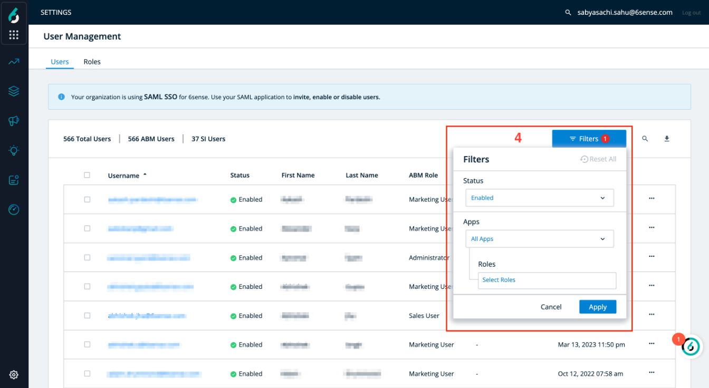Open the apps grid menu icon
The image size is (709, 388).
pyautogui.click(x=14, y=35)
